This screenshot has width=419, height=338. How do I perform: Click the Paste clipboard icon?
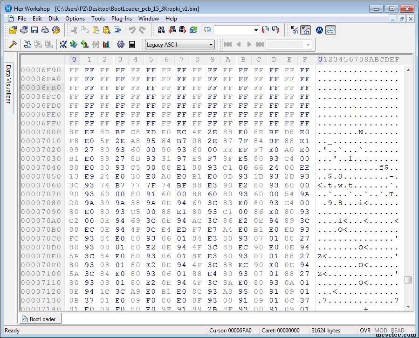pyautogui.click(x=96, y=30)
